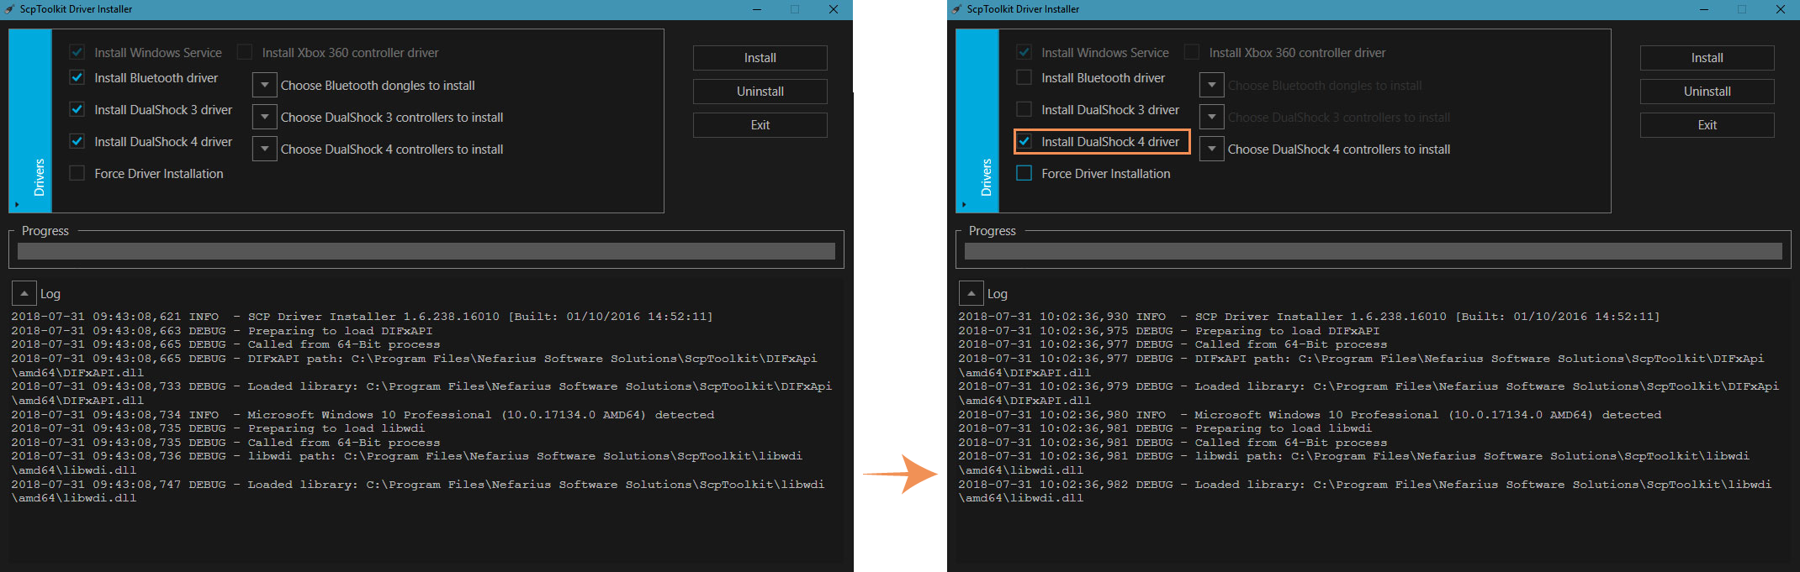Enable the unchecked Install DualShock 3 driver checkbox

point(1024,109)
